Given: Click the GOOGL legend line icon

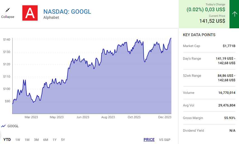Looking at the screenshot, I should [3, 126].
